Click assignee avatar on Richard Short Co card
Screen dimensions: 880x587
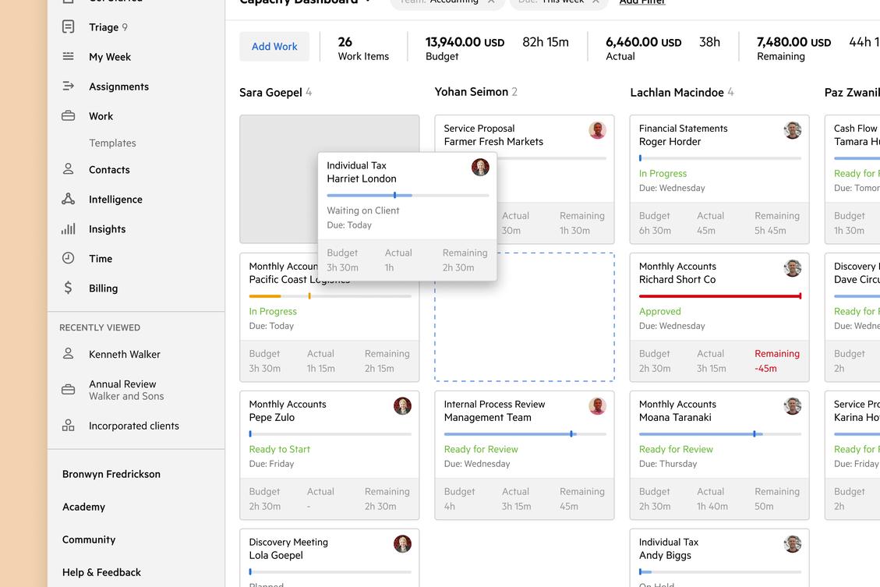point(793,268)
